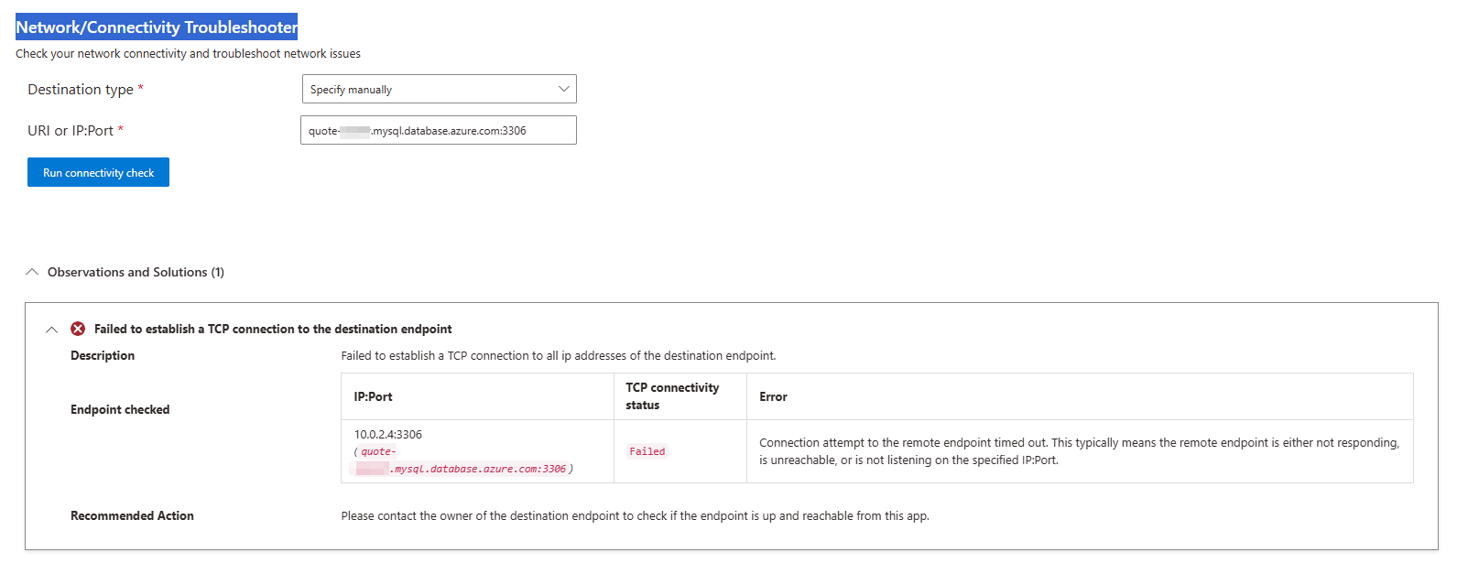Click the Endpoint checked label
The height and width of the screenshot is (563, 1457).
coord(120,409)
